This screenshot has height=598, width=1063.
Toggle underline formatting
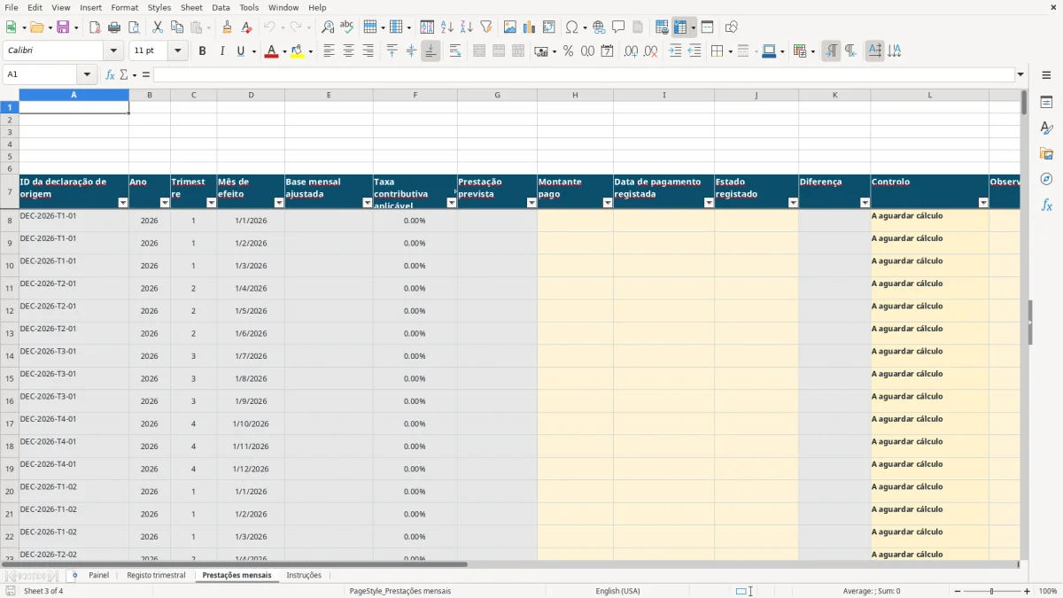[240, 51]
